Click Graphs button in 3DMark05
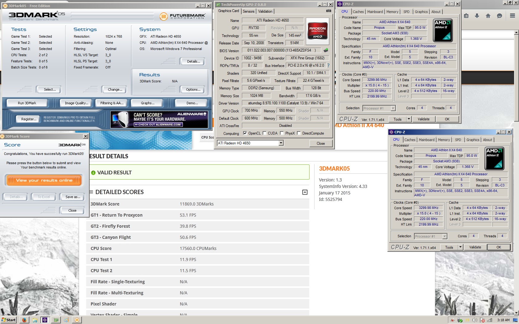The image size is (519, 324). (x=147, y=103)
